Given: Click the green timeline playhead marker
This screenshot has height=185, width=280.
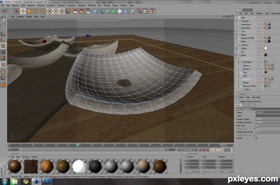Looking at the screenshot, I should click(x=77, y=145).
